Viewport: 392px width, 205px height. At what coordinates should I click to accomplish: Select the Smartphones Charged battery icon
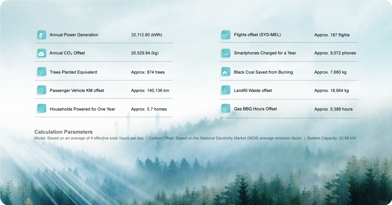point(225,53)
